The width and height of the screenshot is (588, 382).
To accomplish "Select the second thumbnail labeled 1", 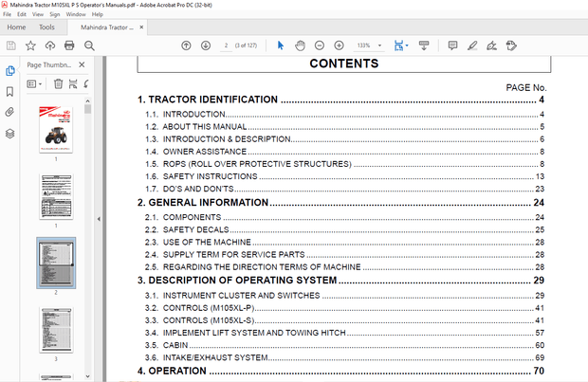I will (56, 196).
